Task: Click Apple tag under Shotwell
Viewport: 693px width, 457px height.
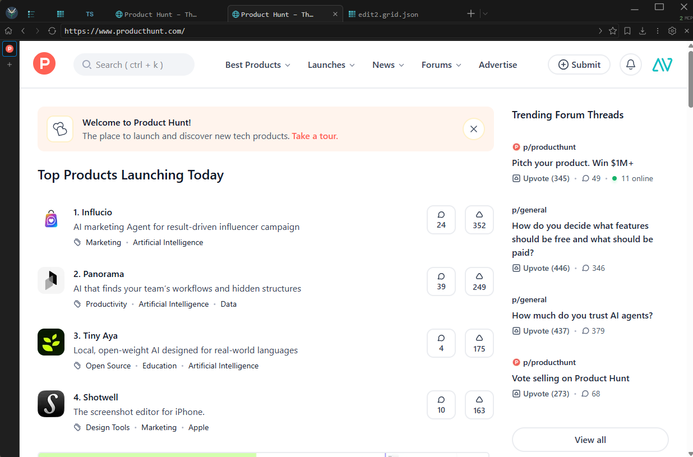Action: pyautogui.click(x=198, y=427)
